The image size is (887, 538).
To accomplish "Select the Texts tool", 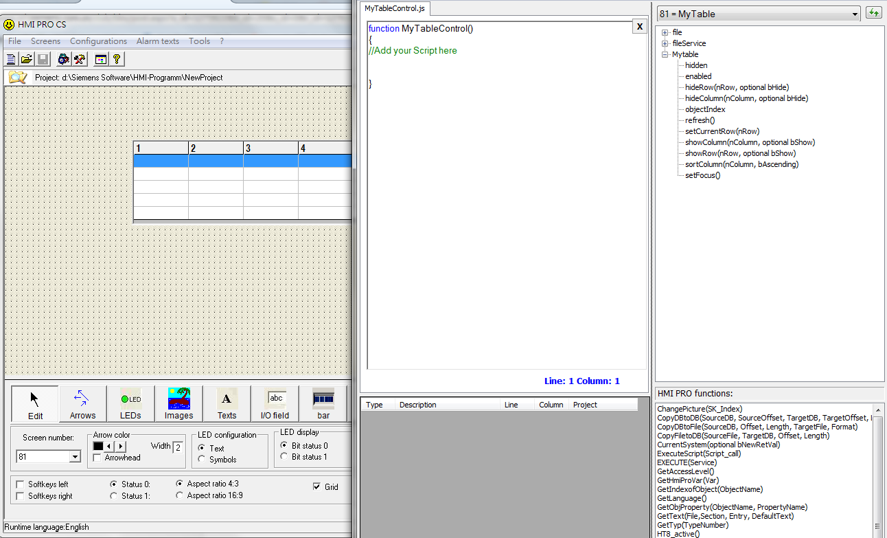I will [x=227, y=403].
